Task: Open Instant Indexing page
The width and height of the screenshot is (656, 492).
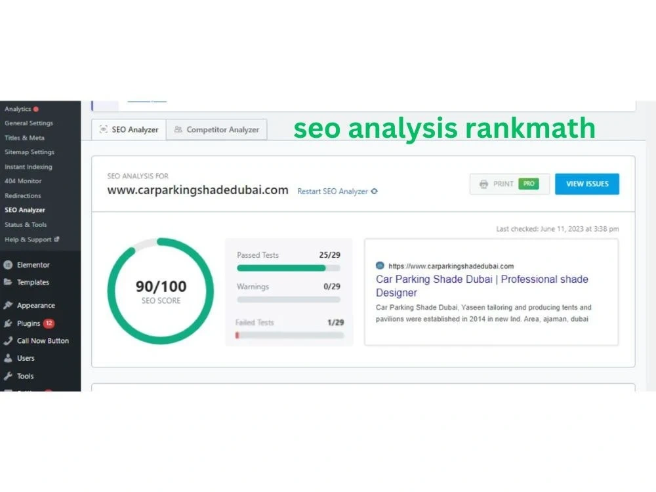Action: (28, 167)
